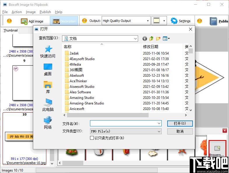Image resolution: width=229 pixels, height=173 pixels.
Task: Select the 4Easysoft Studio folder
Action: (80, 59)
